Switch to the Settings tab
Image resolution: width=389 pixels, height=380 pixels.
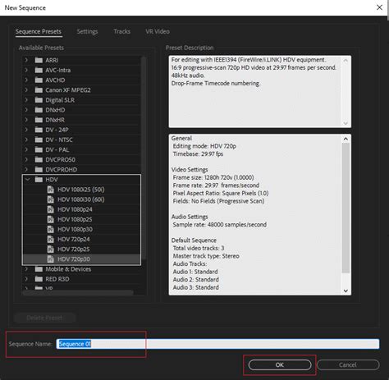pos(87,31)
